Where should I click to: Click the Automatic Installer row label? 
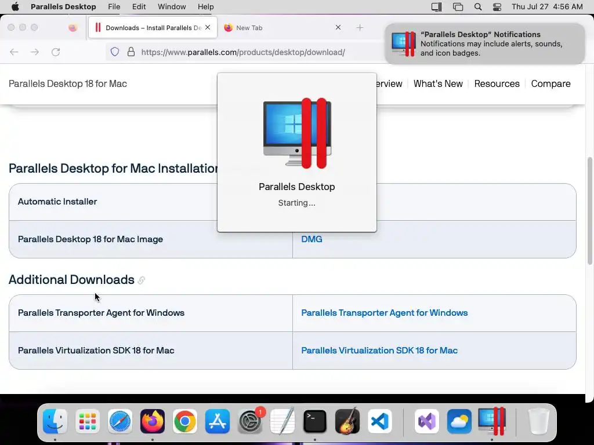[57, 202]
